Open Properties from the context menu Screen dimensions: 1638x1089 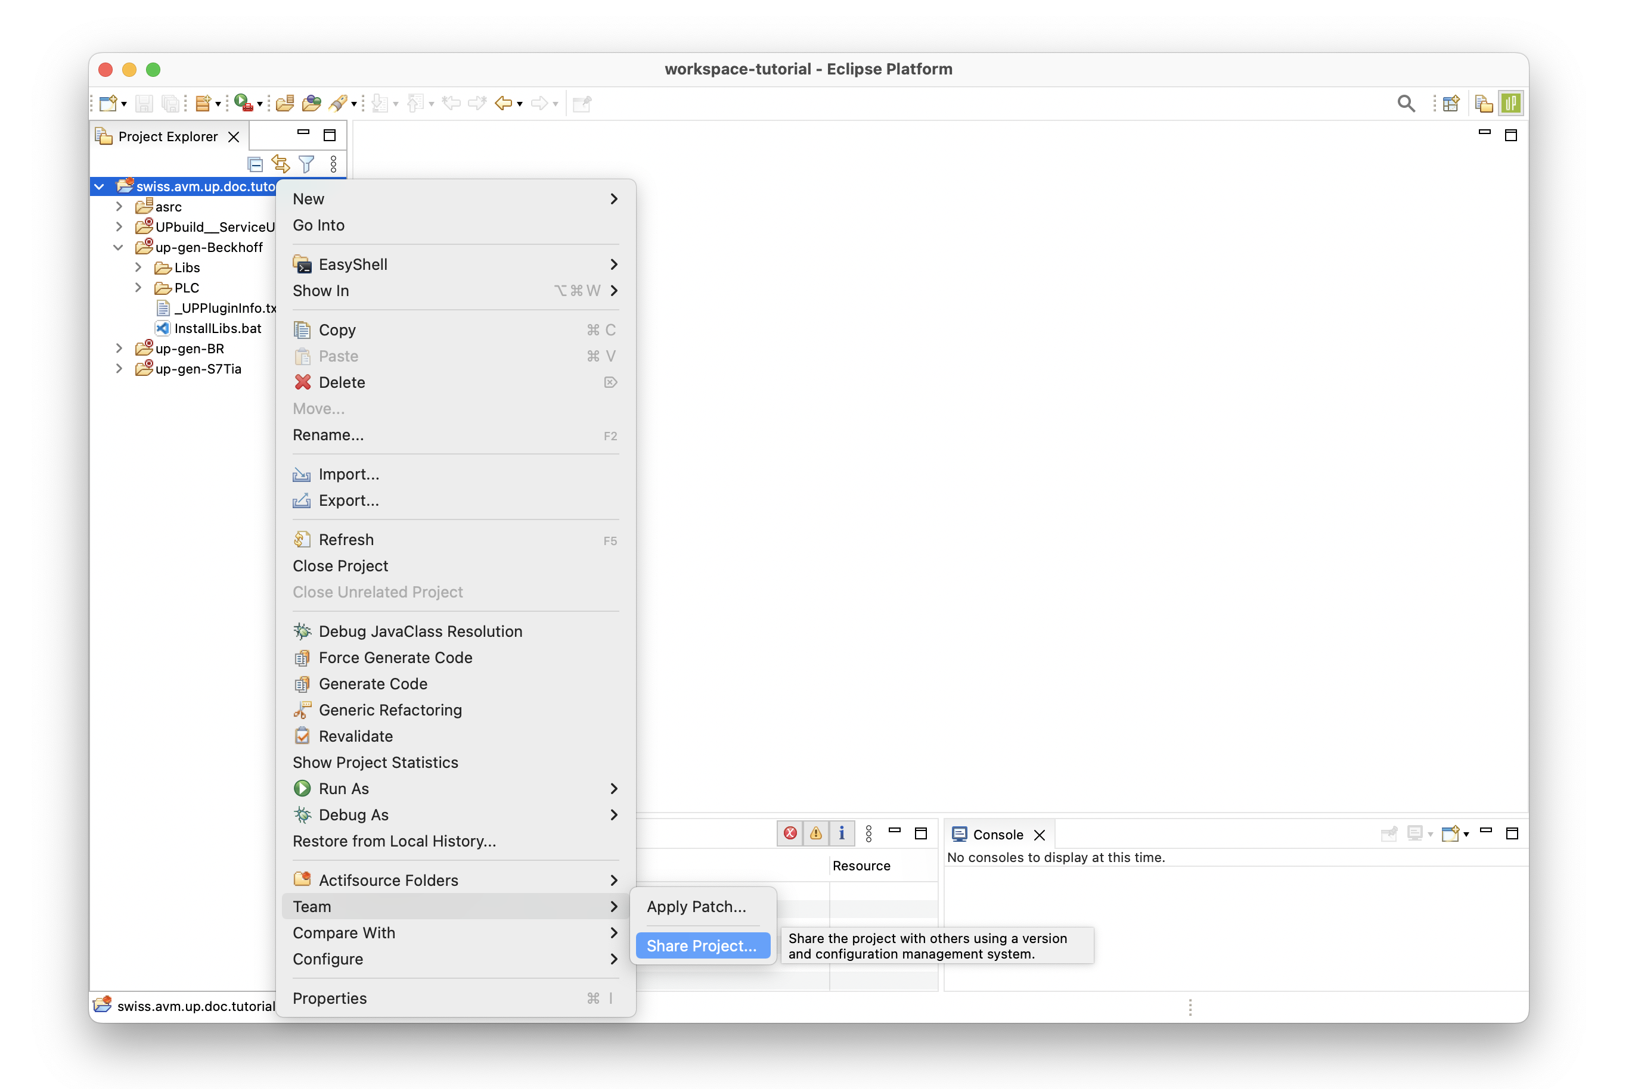(x=330, y=998)
